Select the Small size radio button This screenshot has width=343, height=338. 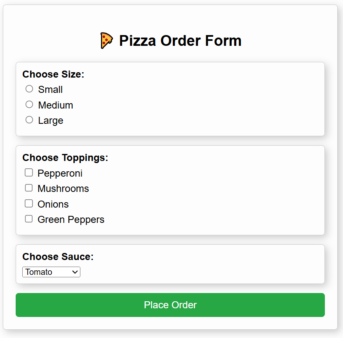[x=29, y=89]
